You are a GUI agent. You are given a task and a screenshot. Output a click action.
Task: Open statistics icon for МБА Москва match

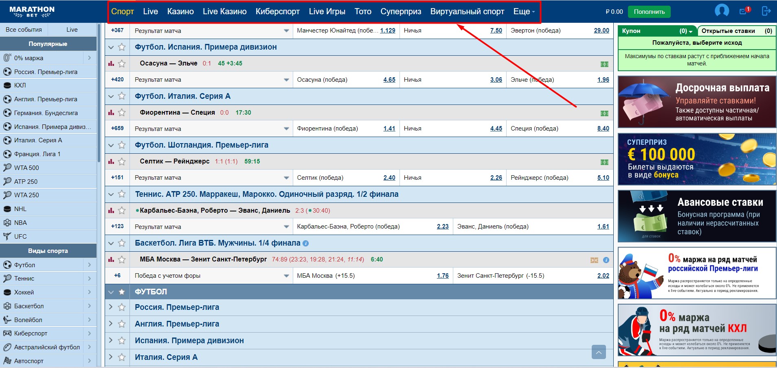pyautogui.click(x=111, y=259)
